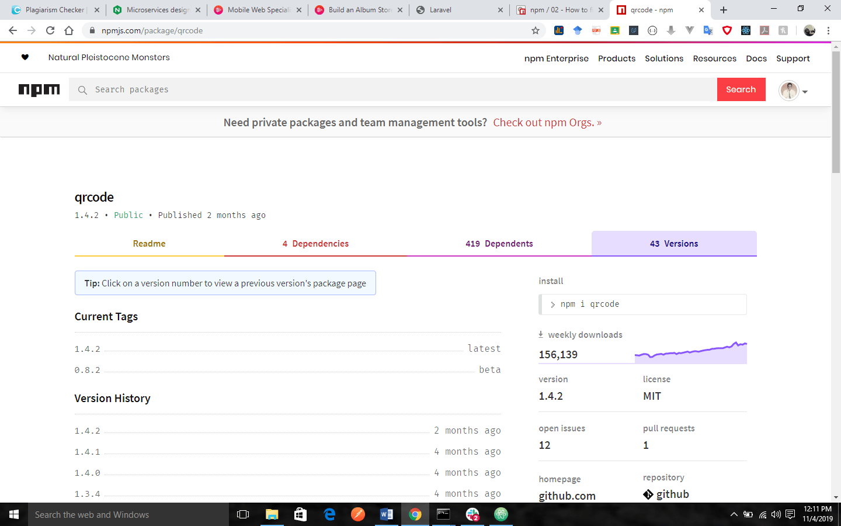
Task: Expand the profile avatar dropdown arrow
Action: pyautogui.click(x=805, y=91)
